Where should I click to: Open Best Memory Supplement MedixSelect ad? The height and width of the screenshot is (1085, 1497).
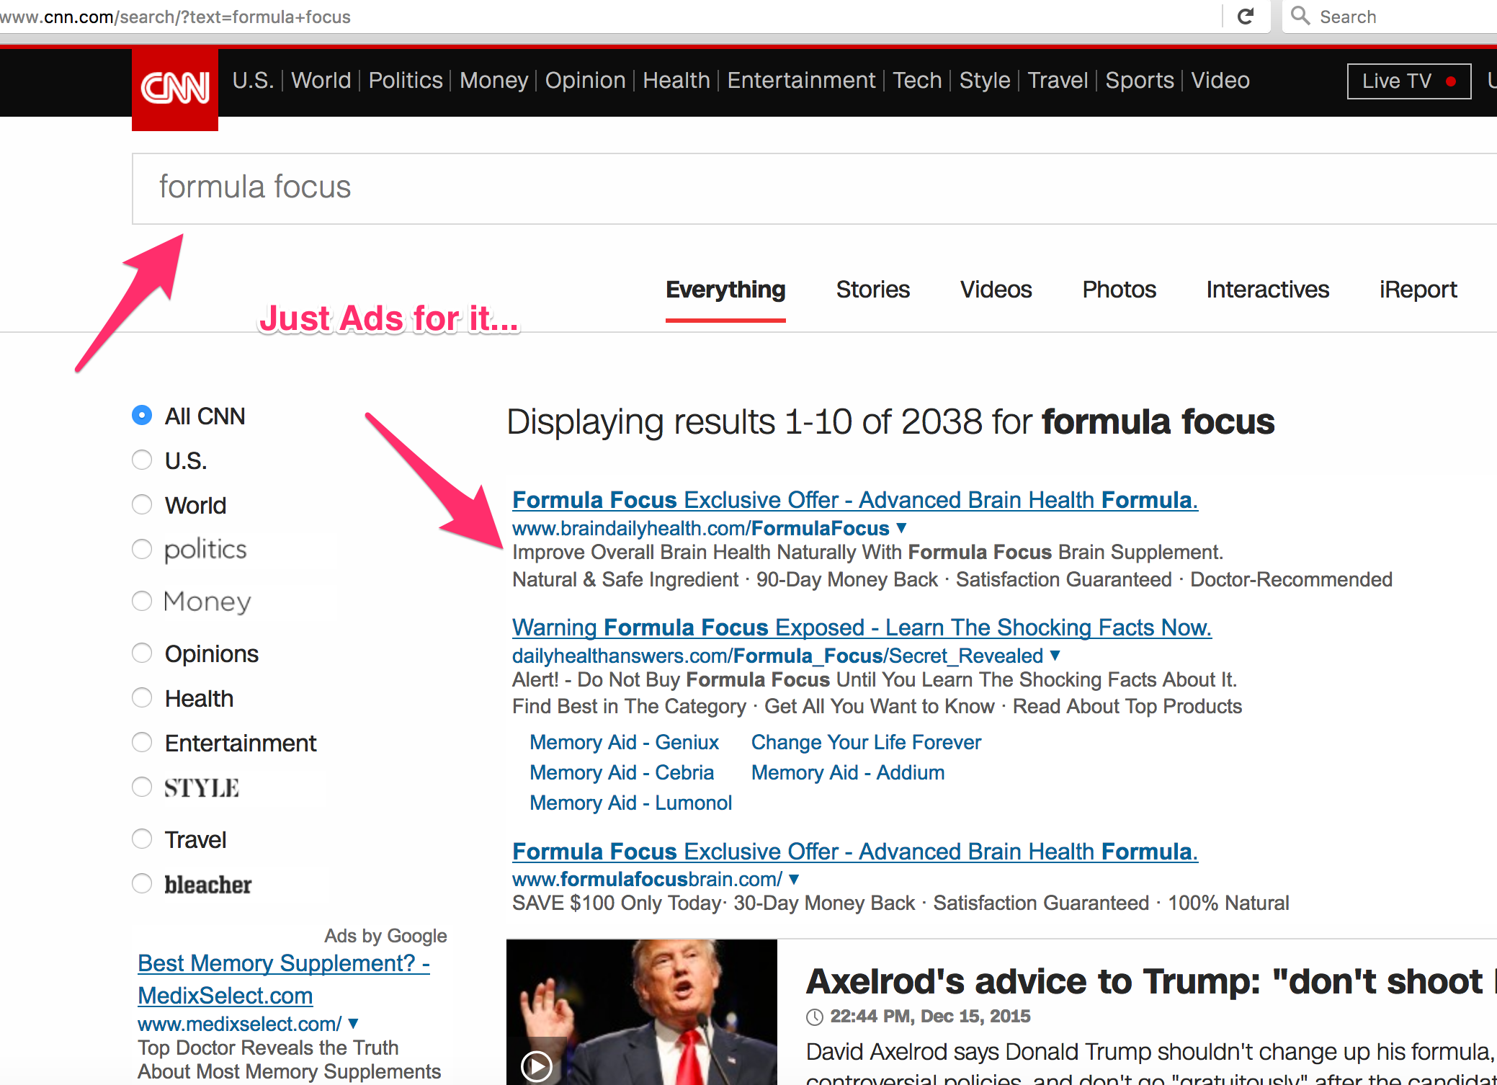(284, 979)
